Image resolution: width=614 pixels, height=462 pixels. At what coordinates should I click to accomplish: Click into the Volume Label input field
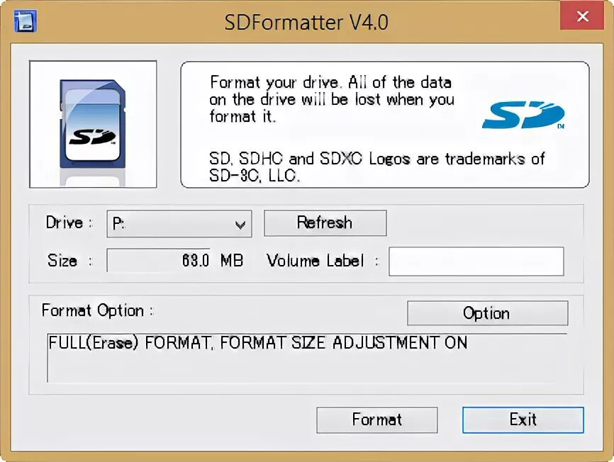click(x=476, y=261)
